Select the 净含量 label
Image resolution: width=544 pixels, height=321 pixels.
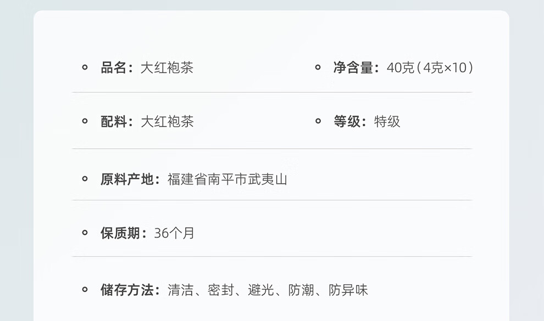pos(354,67)
